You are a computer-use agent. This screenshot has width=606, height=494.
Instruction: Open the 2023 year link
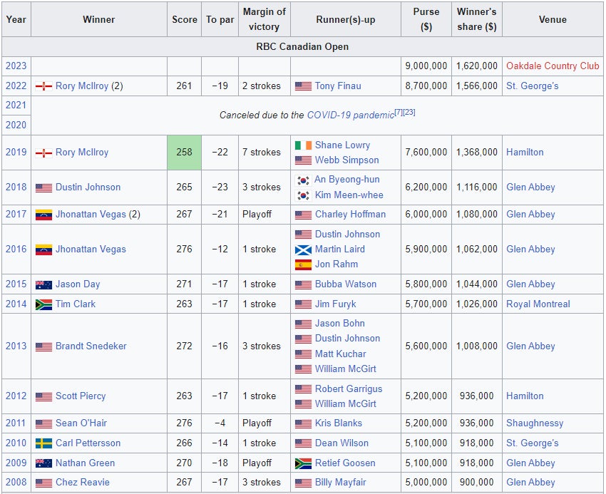(x=16, y=66)
